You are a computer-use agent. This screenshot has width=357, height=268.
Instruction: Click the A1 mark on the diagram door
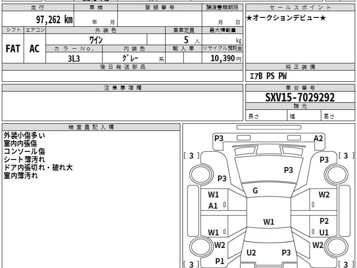click(213, 206)
